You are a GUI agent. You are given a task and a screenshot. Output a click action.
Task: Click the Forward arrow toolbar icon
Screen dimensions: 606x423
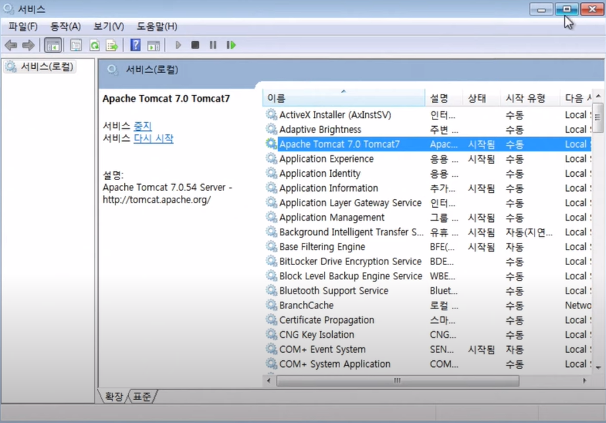tap(28, 45)
